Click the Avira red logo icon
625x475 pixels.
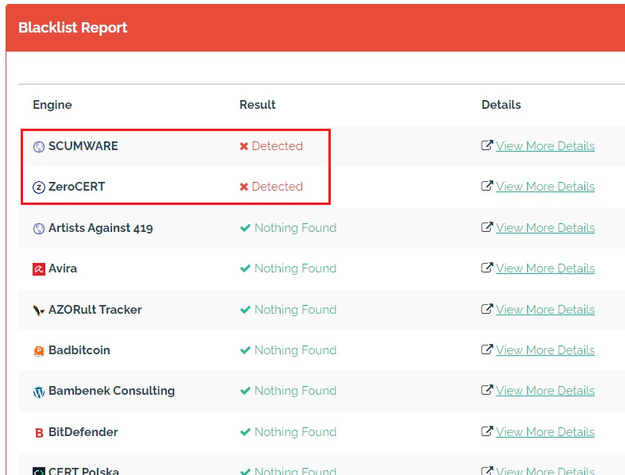tap(39, 269)
